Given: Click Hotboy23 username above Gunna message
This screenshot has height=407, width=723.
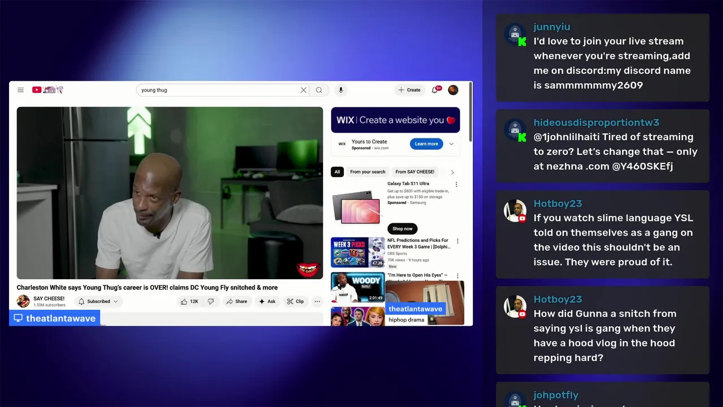Looking at the screenshot, I should click(558, 299).
